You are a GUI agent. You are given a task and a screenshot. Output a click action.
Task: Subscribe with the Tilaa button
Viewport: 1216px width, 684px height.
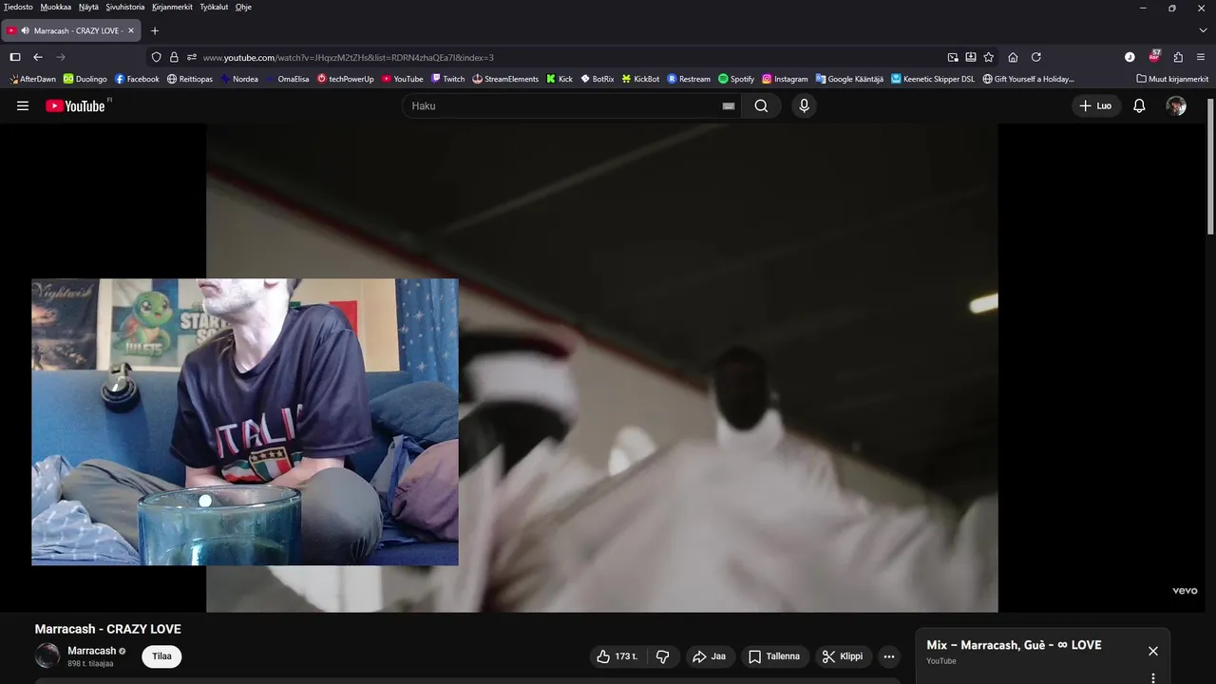click(161, 656)
